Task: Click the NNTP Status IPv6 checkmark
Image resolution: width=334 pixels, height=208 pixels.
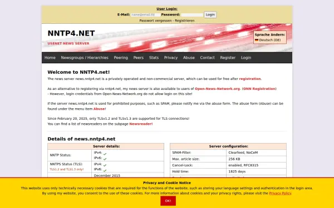Action: [x=105, y=159]
